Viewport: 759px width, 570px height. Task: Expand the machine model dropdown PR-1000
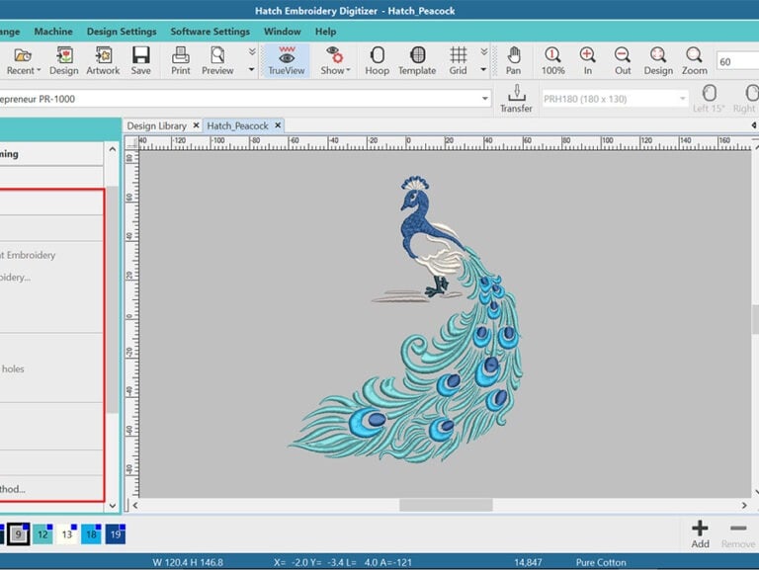pos(484,99)
